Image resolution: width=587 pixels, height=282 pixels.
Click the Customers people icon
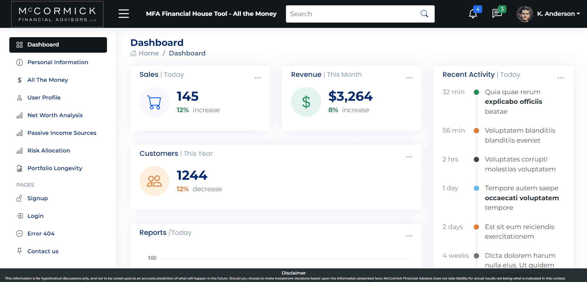[x=154, y=181]
